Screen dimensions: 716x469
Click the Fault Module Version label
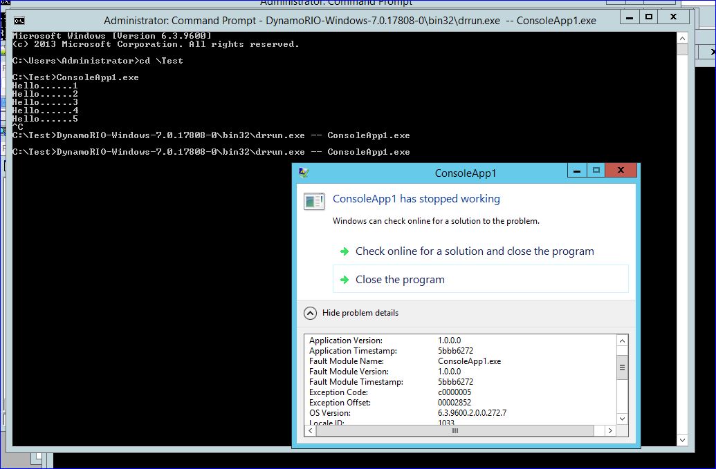coord(349,372)
